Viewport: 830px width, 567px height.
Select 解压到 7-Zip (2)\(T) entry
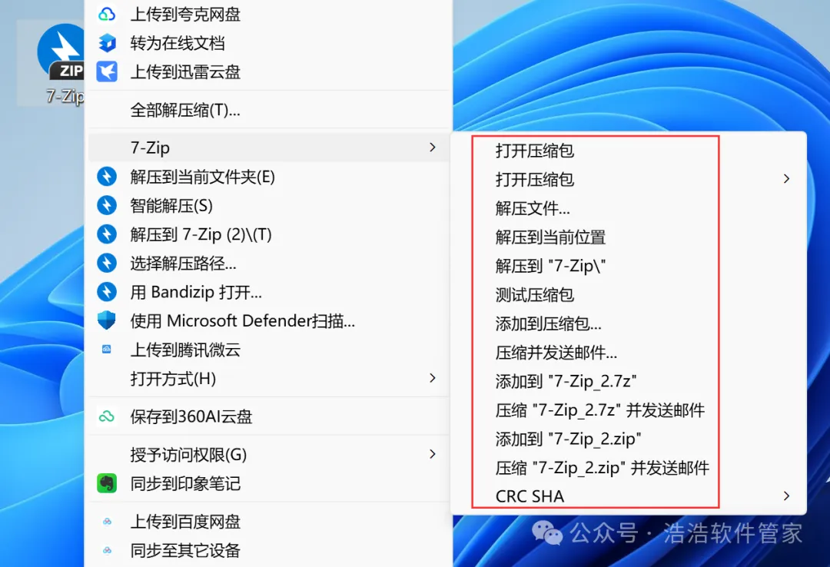(269, 234)
